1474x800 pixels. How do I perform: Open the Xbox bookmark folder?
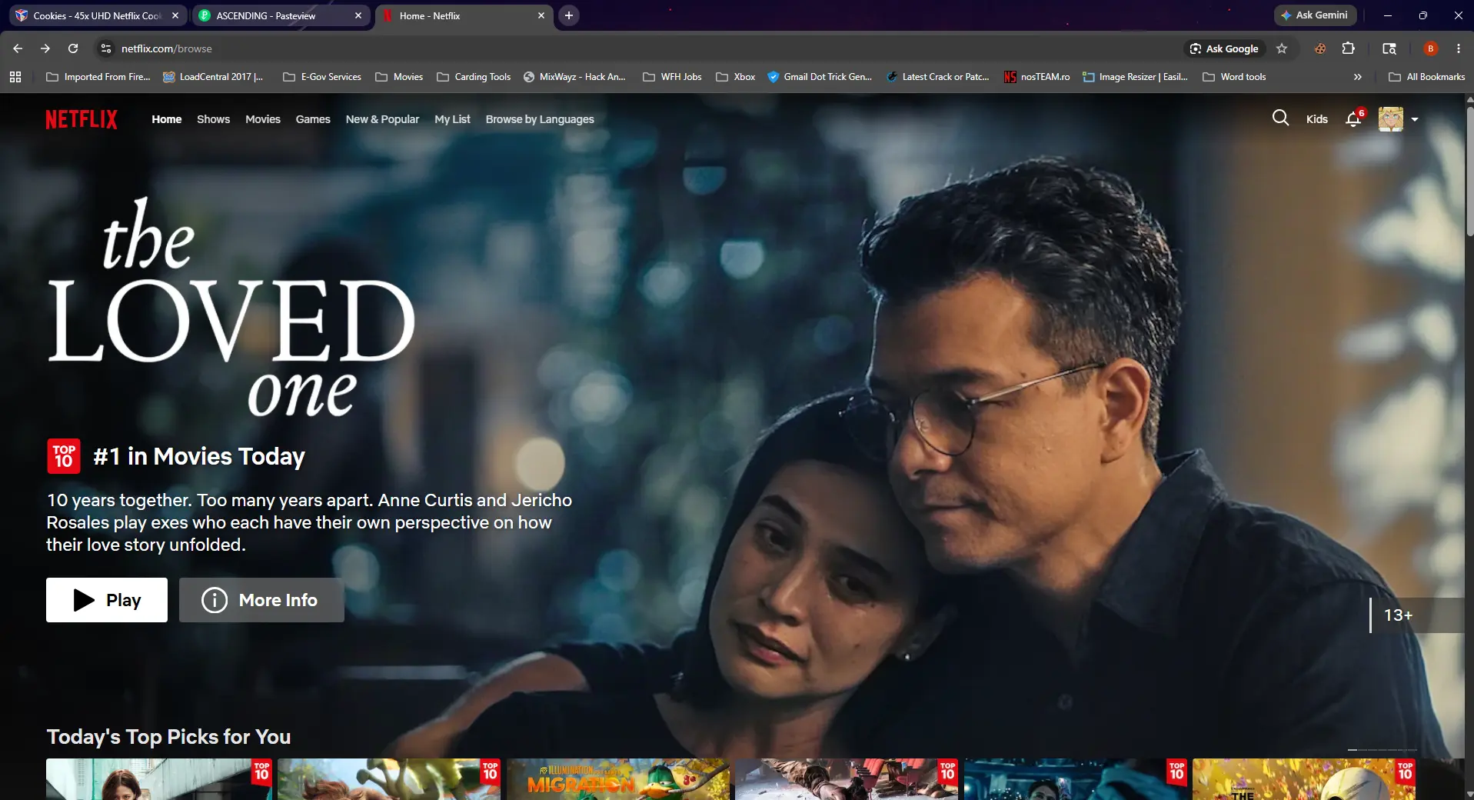point(736,77)
